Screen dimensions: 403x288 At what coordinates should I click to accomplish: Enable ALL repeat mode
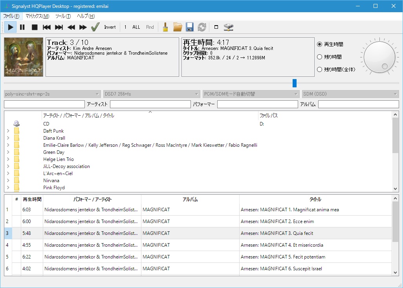tap(136, 27)
